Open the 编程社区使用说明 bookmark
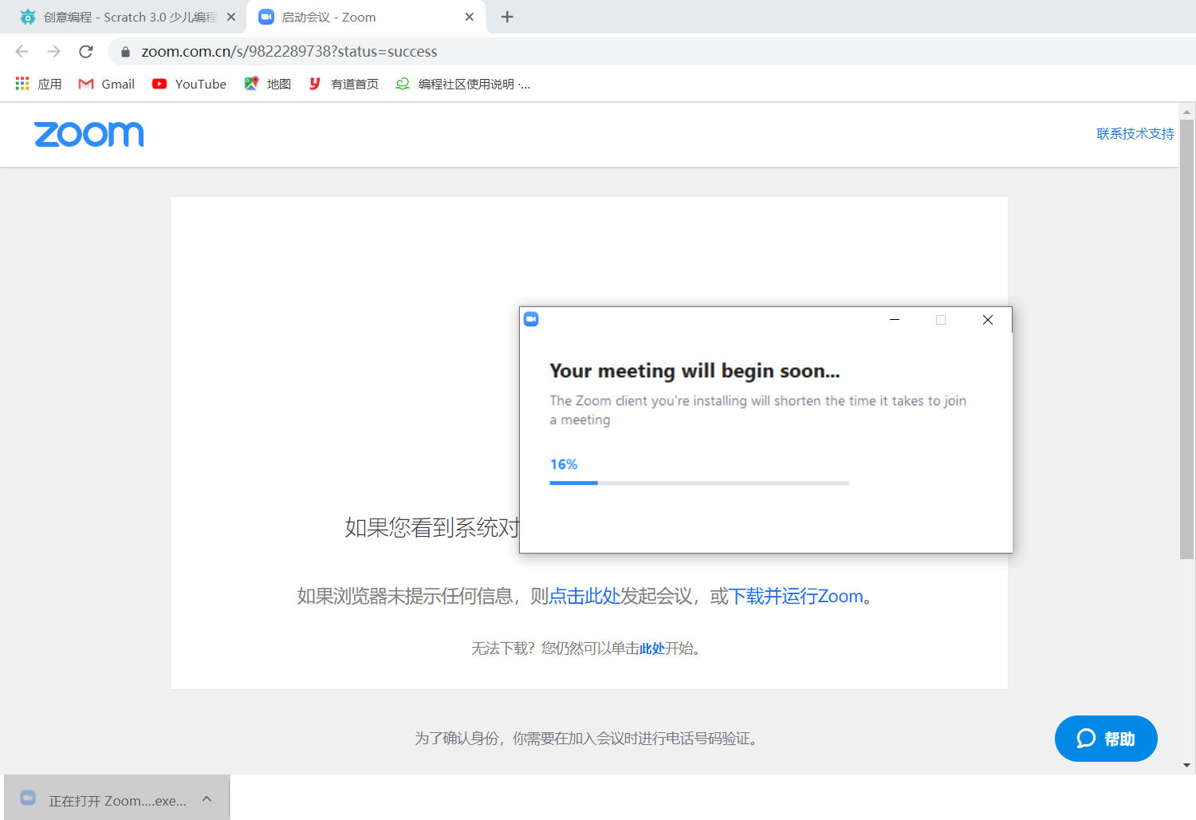 pos(462,84)
